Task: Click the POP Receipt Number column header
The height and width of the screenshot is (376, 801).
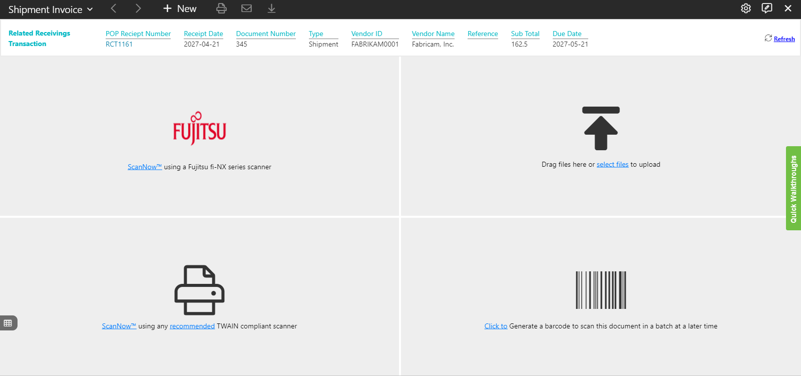Action: click(x=138, y=34)
